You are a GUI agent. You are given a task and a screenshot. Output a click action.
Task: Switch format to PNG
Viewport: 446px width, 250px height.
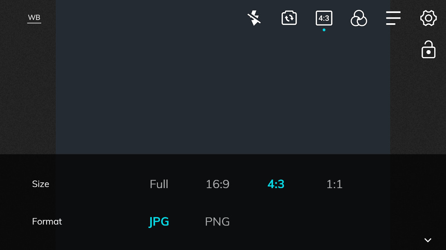[x=217, y=221]
